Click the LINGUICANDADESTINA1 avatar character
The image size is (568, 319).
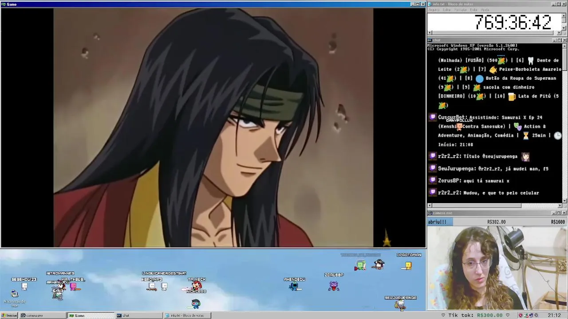click(164, 287)
